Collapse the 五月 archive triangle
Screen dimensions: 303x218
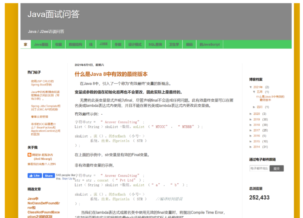click(x=254, y=92)
